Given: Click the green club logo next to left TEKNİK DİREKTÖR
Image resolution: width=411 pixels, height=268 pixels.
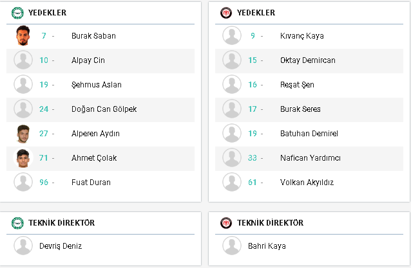Looking at the screenshot, I should pos(17,223).
